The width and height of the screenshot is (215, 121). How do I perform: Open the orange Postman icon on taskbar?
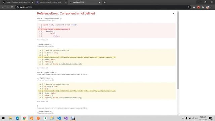(38, 118)
